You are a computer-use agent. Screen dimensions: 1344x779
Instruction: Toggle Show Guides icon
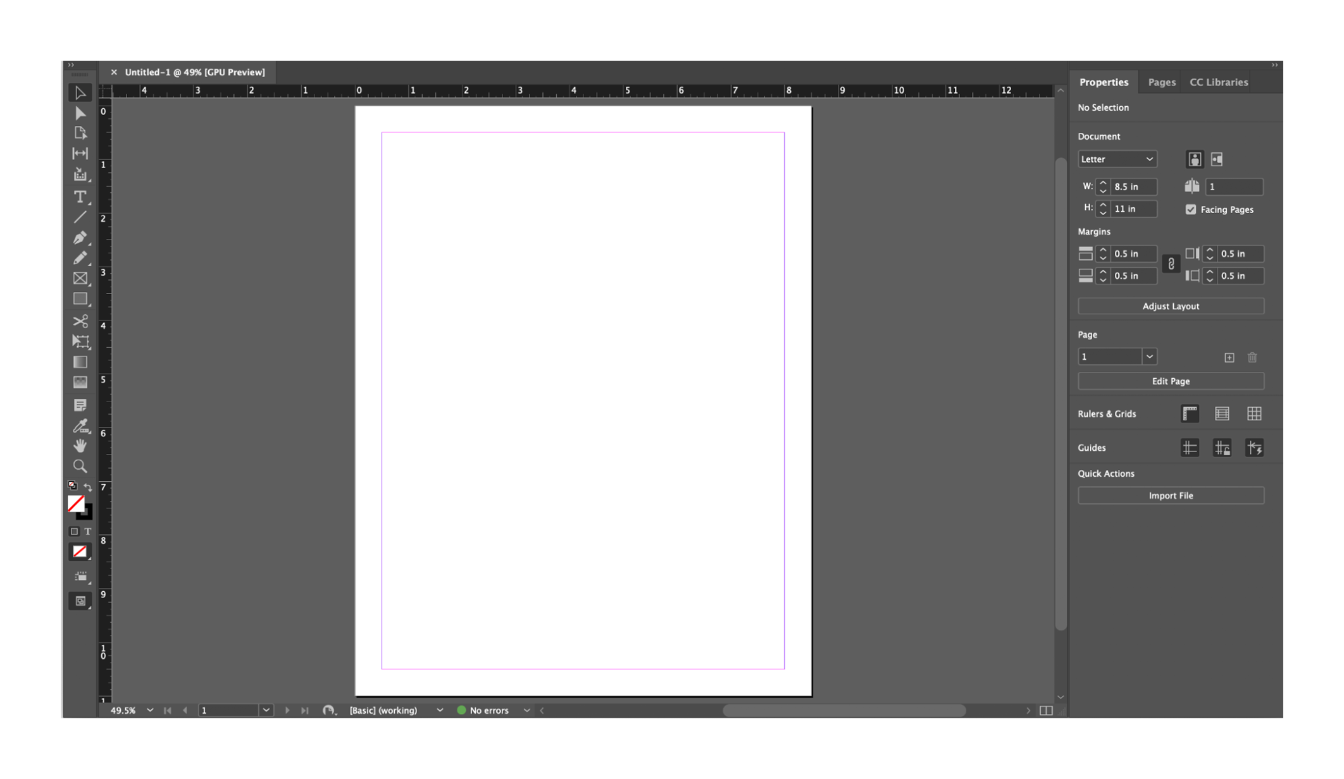[1190, 448]
